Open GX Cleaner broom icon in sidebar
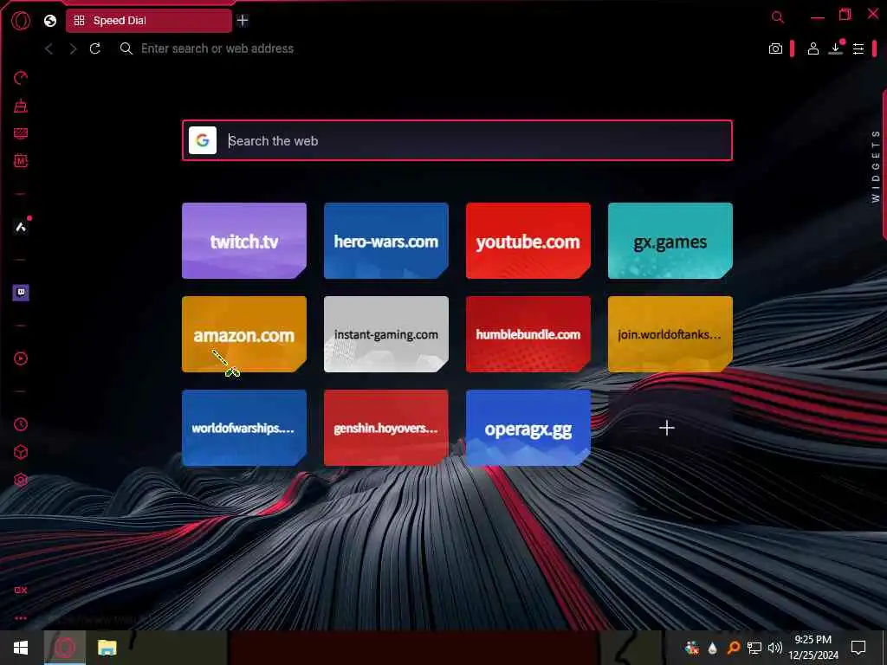Viewport: 887px width, 665px height. [21, 106]
